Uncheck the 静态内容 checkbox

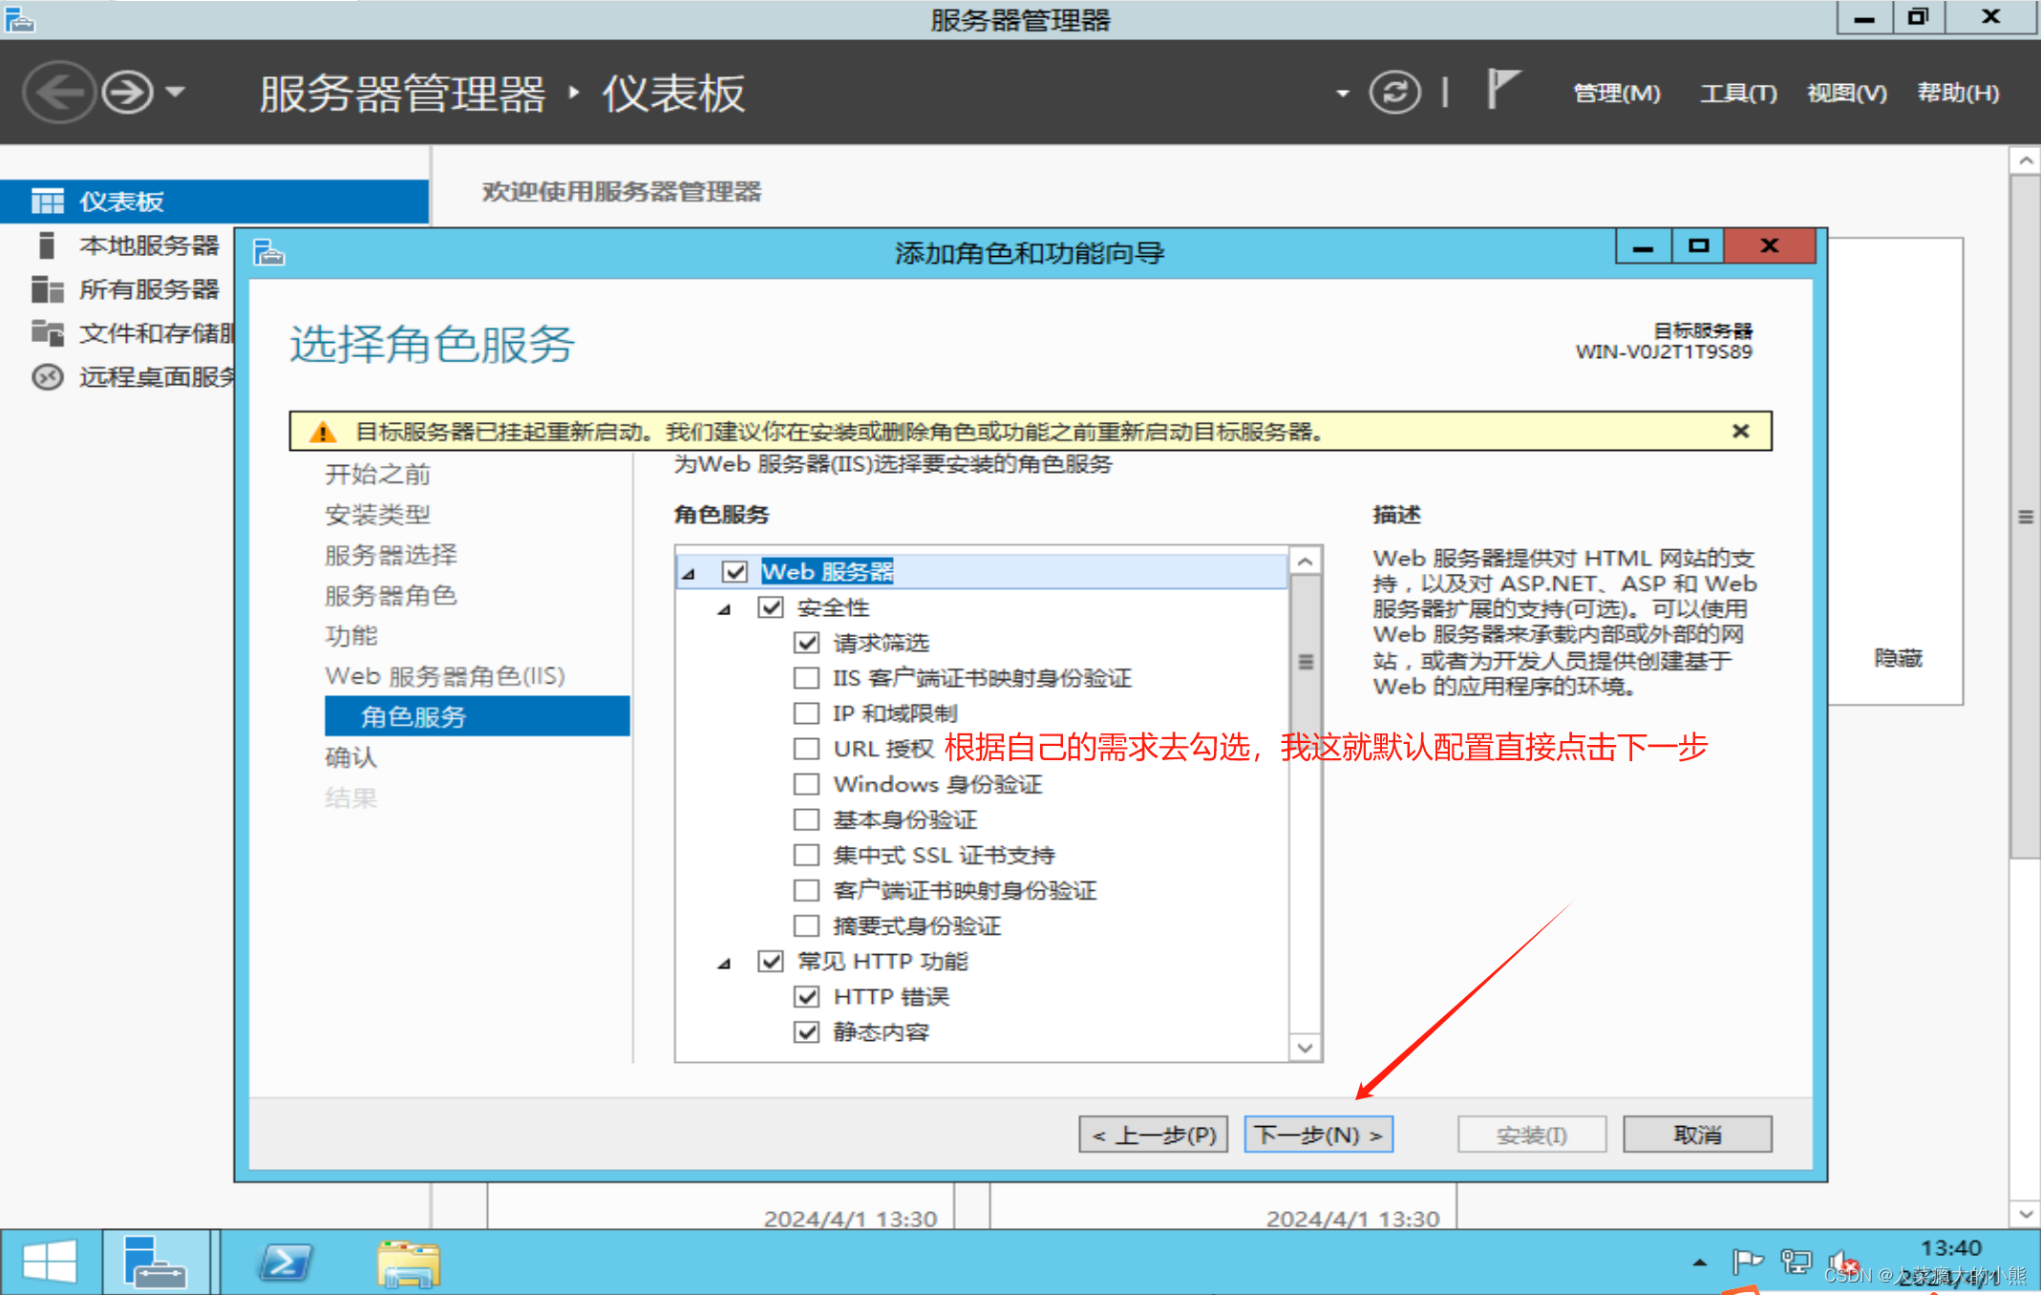tap(806, 1032)
